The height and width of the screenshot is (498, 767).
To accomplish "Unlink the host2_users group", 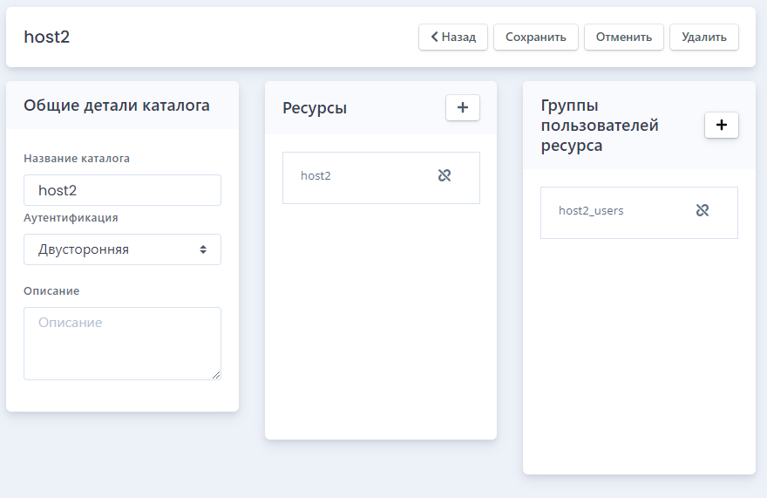I will click(x=702, y=210).
